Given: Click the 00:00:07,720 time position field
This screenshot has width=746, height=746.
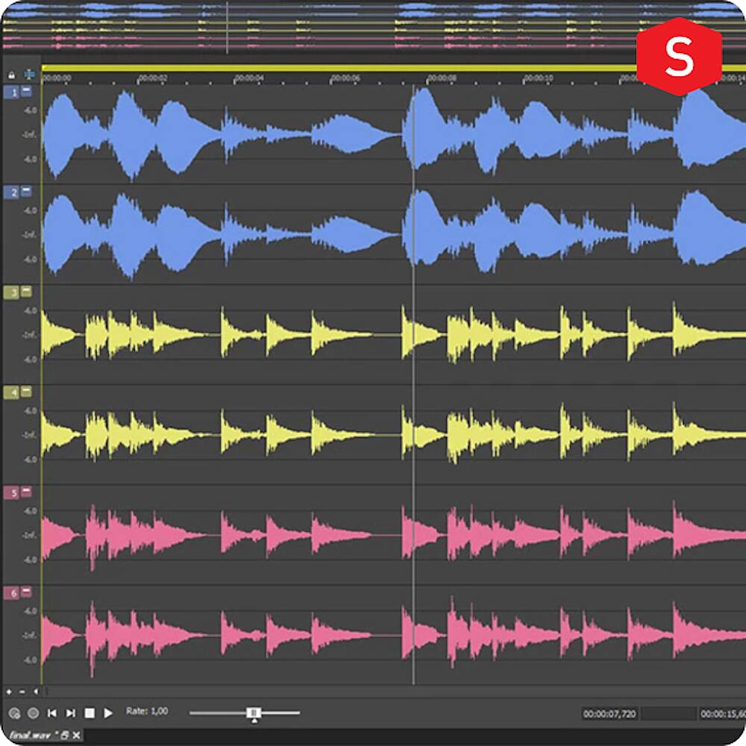Looking at the screenshot, I should (609, 714).
